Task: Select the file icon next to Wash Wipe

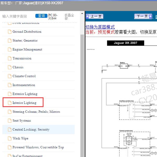Action: (10, 138)
